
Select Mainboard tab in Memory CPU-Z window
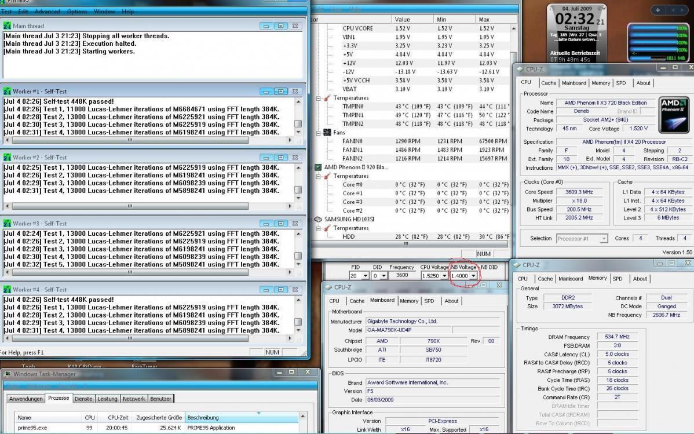(x=571, y=279)
